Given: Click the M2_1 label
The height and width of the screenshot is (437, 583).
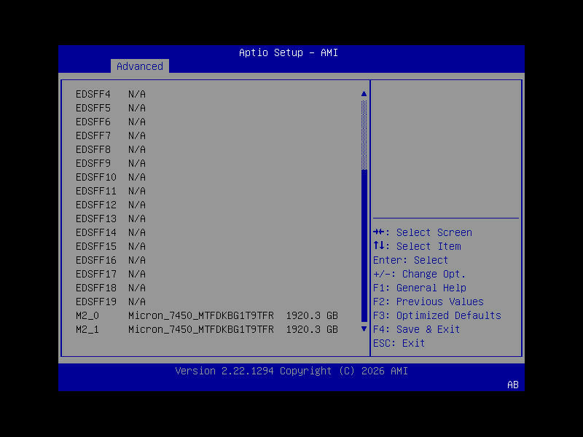Looking at the screenshot, I should pos(87,330).
